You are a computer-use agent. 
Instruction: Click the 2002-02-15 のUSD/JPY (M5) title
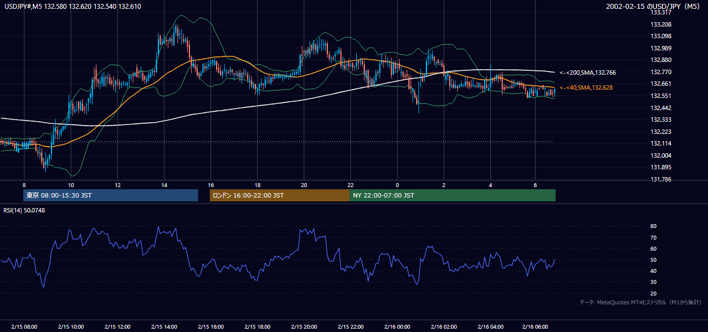pos(654,7)
